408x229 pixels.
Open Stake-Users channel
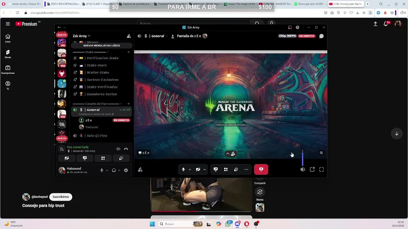tap(101, 65)
